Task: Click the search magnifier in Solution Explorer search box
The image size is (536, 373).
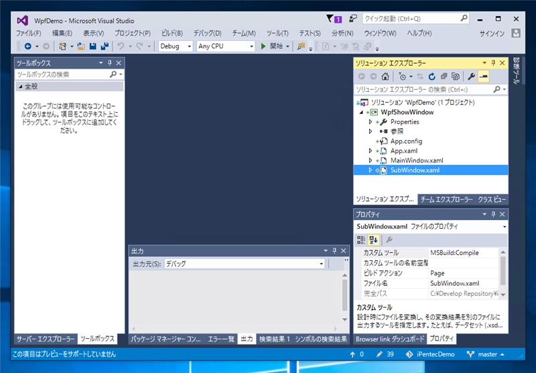Action: click(x=496, y=89)
